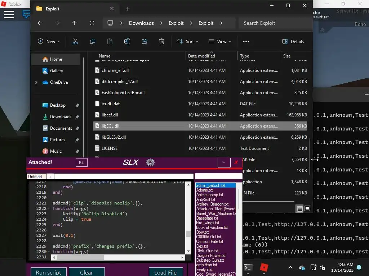The width and height of the screenshot is (369, 276).
Task: Click the Up directory arrow
Action: pyautogui.click(x=74, y=23)
